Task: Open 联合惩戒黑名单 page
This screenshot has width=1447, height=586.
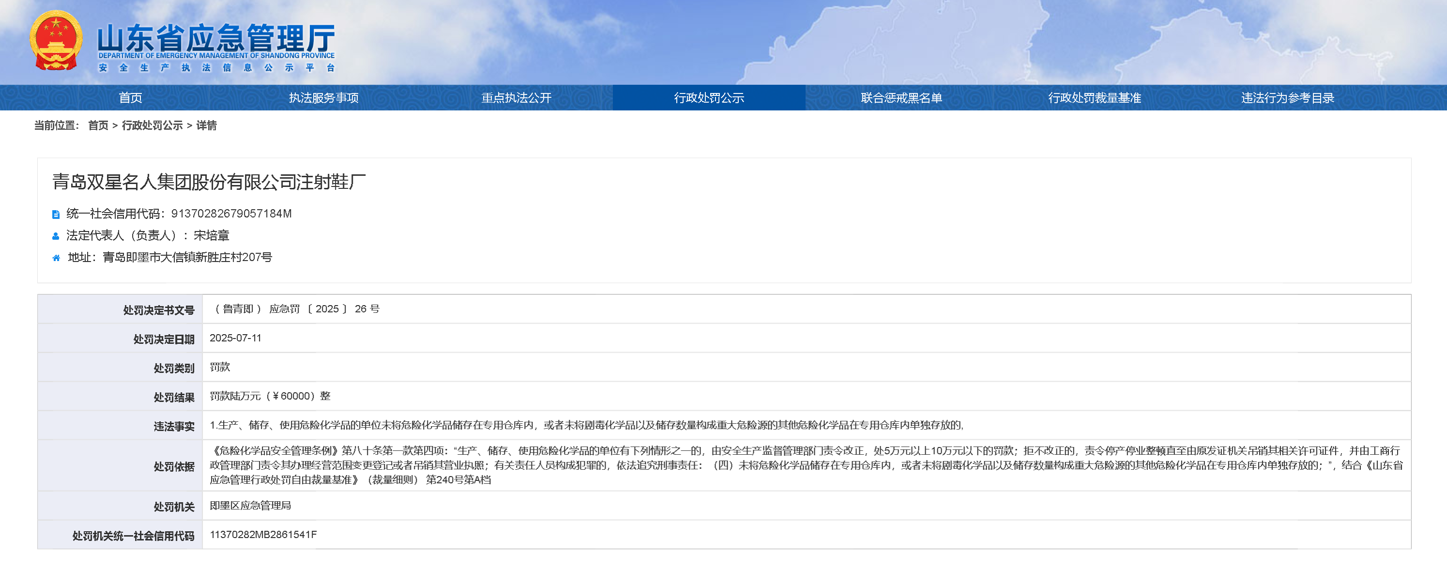Action: [901, 98]
